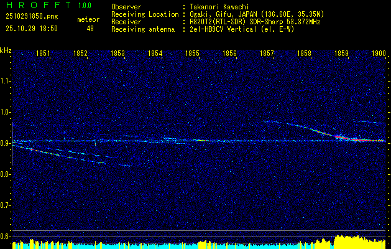The image size is (391, 249).
Task: Click the 1856 time axis marker
Action: pyautogui.click(x=229, y=54)
